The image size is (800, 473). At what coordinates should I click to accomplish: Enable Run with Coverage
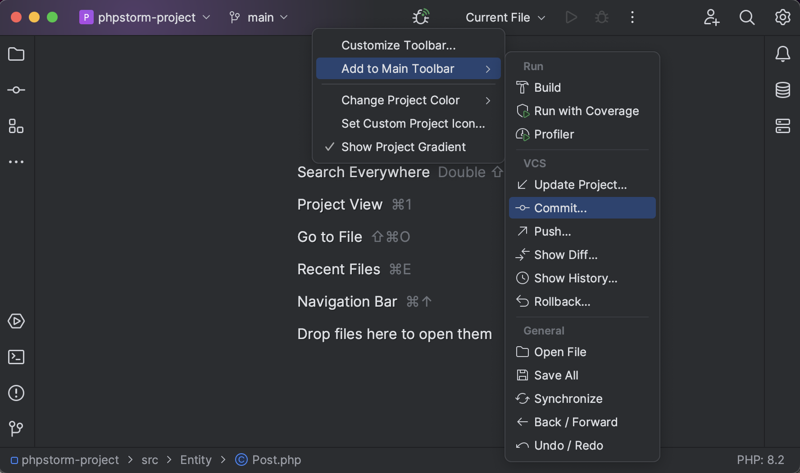coord(586,111)
